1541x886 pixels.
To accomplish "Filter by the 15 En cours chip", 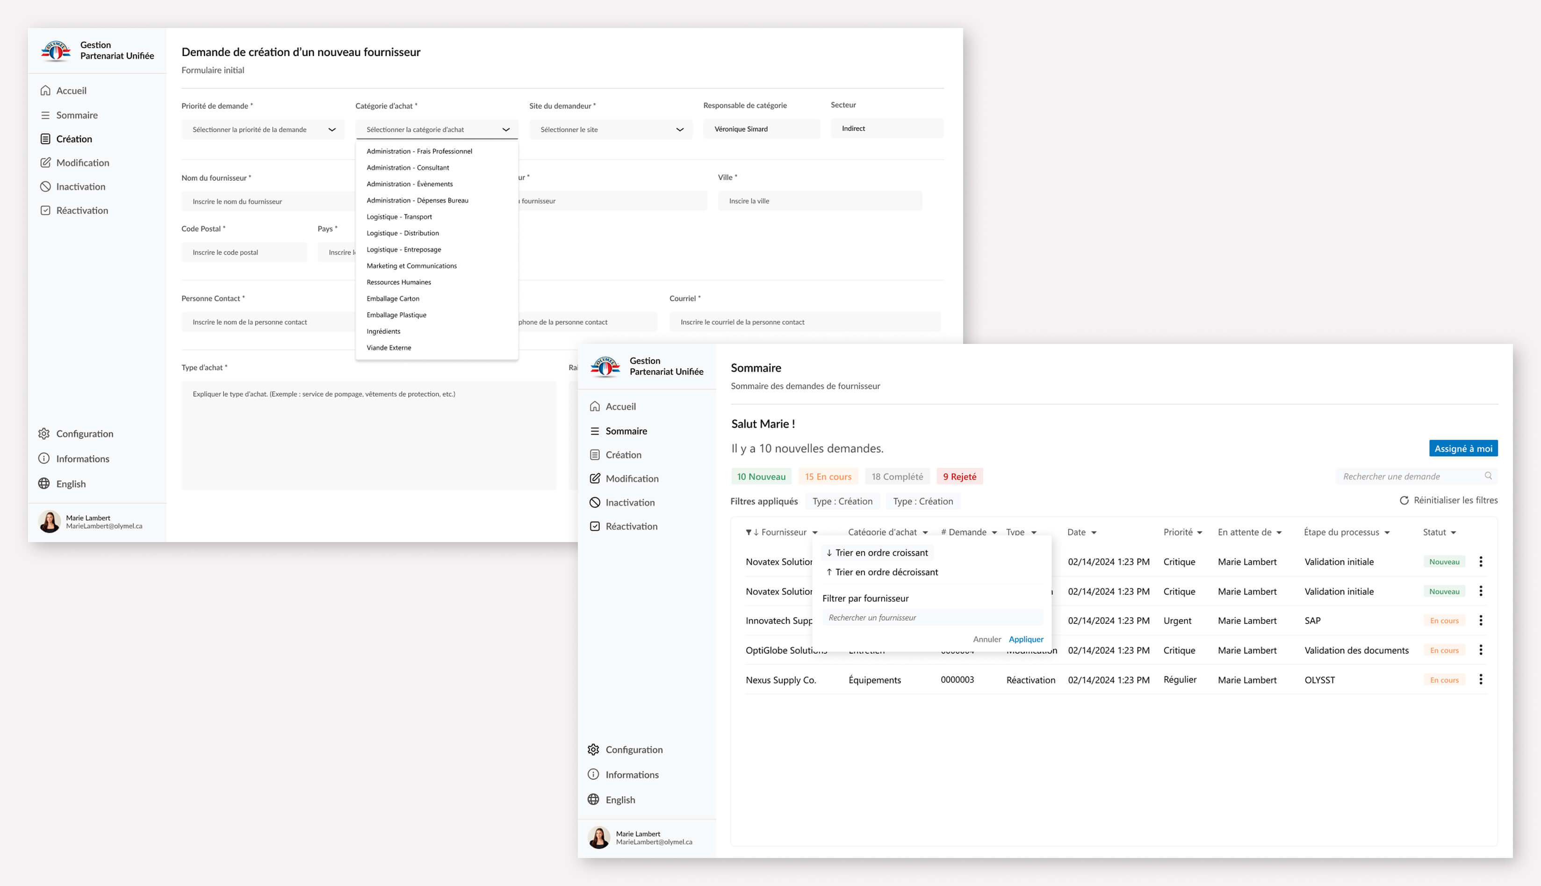I will (828, 477).
